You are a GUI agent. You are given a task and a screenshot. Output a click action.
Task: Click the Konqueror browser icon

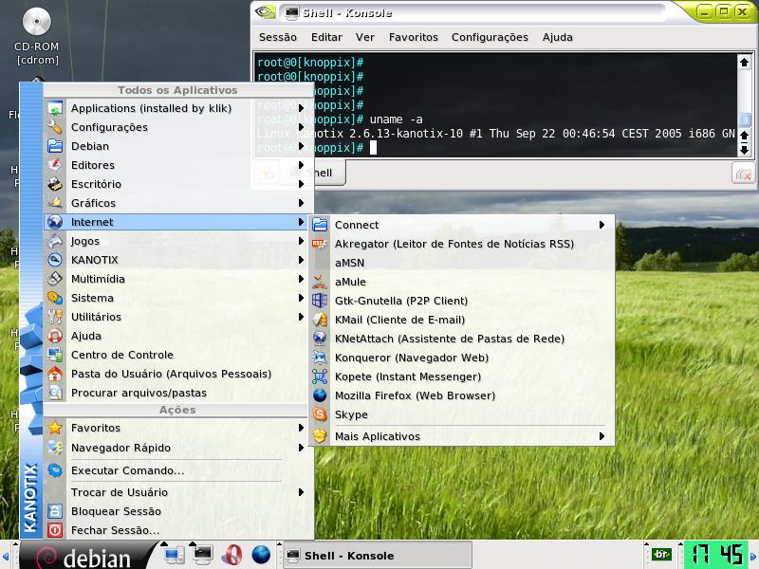click(320, 358)
